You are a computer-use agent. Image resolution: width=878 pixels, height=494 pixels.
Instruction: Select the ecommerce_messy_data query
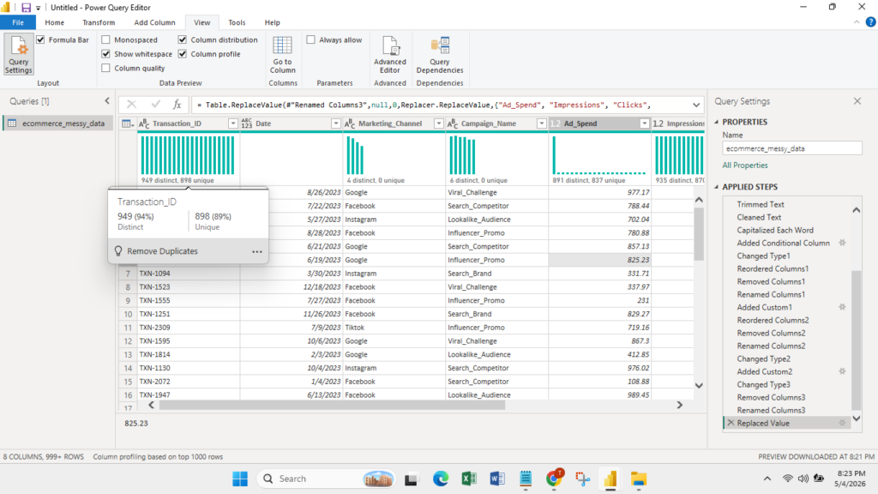pyautogui.click(x=57, y=123)
